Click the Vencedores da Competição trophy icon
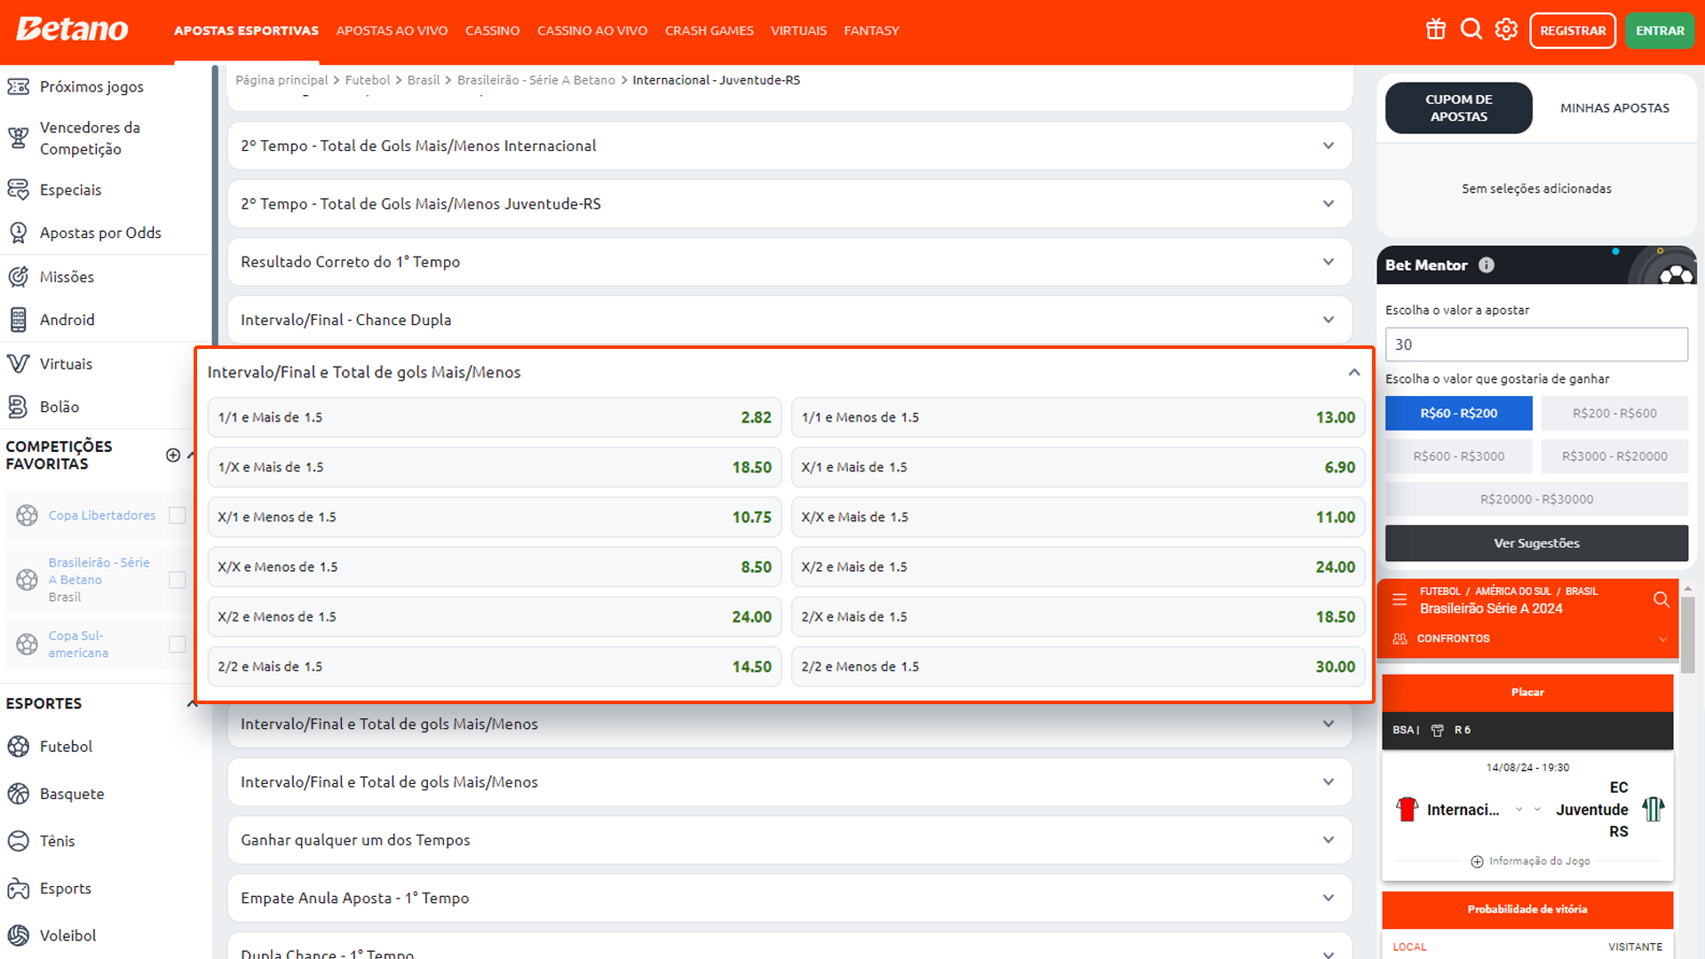1705x959 pixels. 18,138
